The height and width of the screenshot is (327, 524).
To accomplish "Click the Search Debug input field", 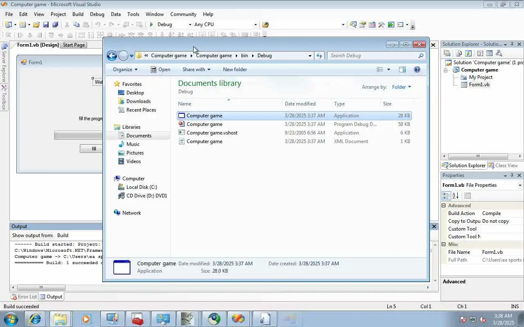I will (x=373, y=56).
